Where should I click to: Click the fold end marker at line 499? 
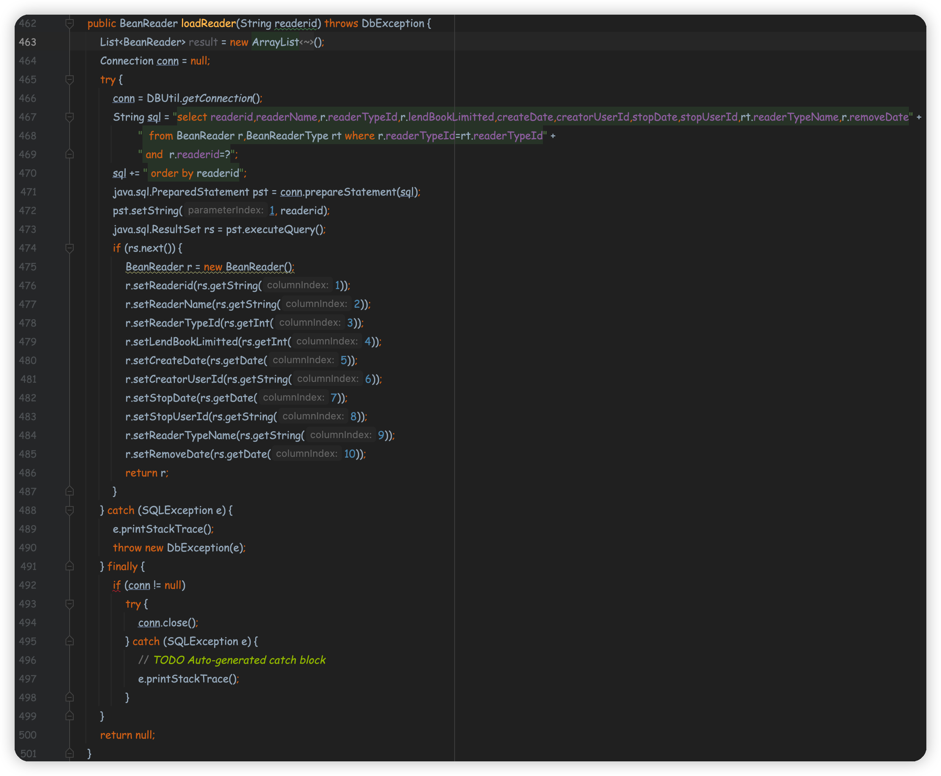[x=70, y=716]
